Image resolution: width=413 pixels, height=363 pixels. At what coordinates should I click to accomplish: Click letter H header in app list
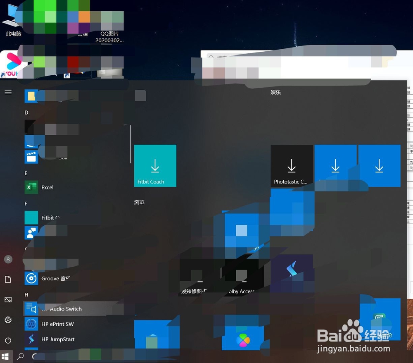[26, 295]
